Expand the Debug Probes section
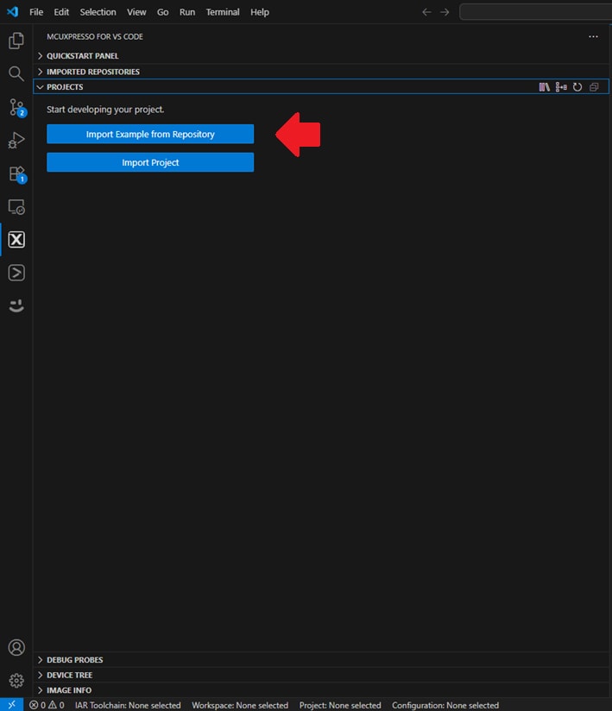 click(x=321, y=660)
